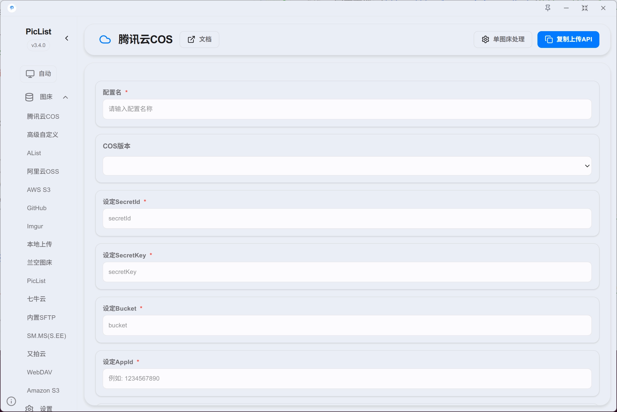The image size is (617, 412).
Task: Close the PicList window
Action: [603, 8]
